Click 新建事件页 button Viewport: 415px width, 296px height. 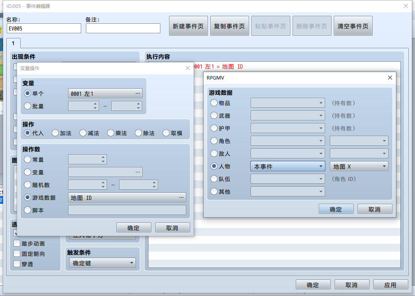(x=188, y=26)
